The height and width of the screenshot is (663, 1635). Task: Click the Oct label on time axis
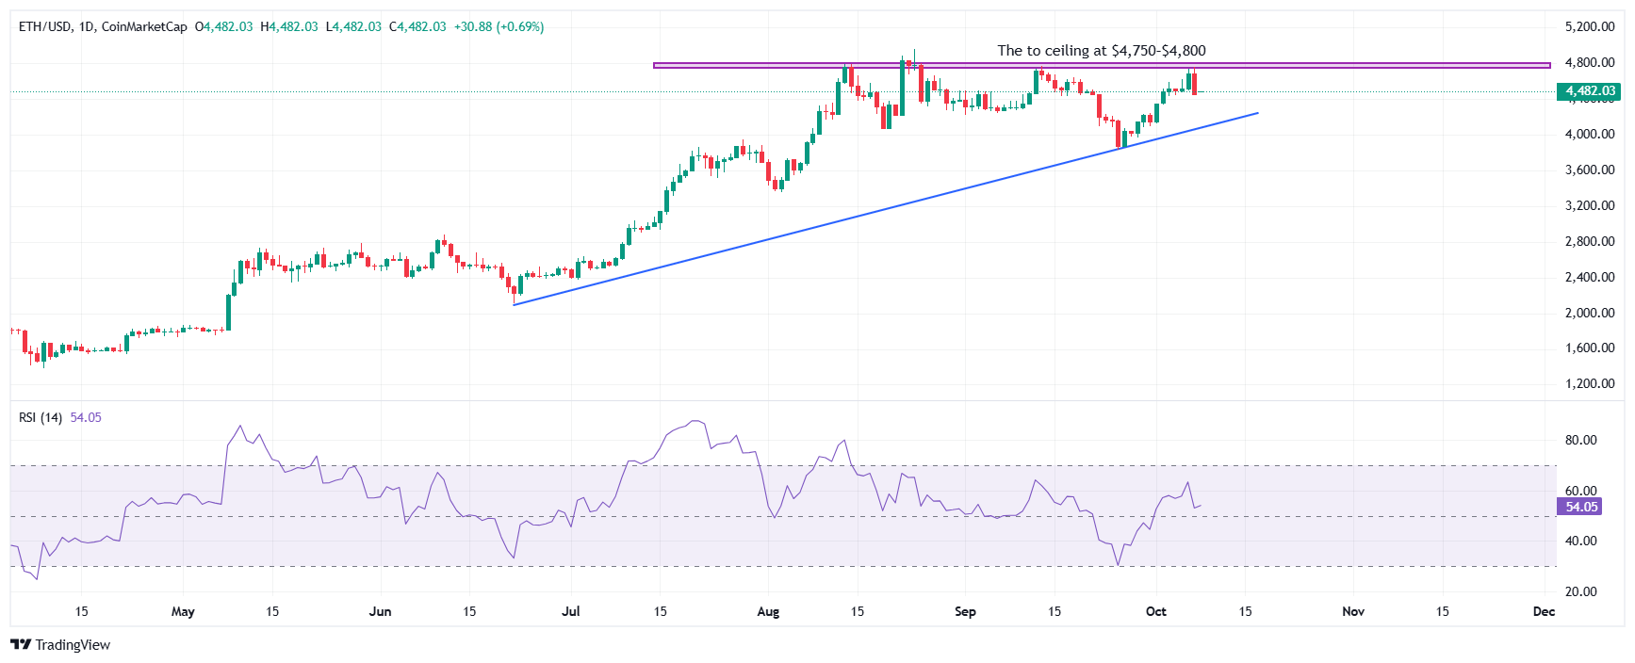(1155, 611)
